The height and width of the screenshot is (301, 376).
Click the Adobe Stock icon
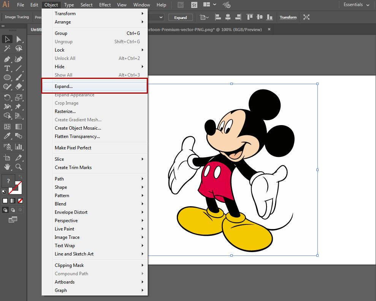click(x=194, y=5)
